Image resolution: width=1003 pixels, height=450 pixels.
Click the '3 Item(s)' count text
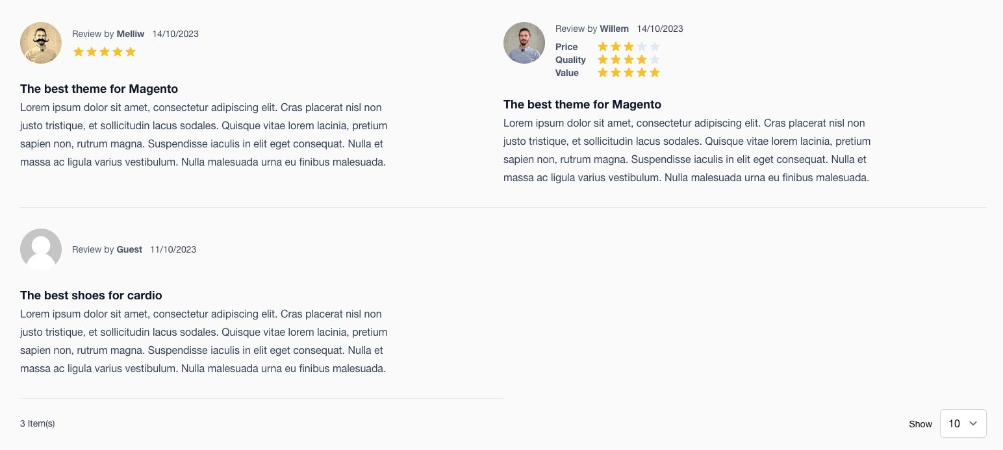point(38,423)
